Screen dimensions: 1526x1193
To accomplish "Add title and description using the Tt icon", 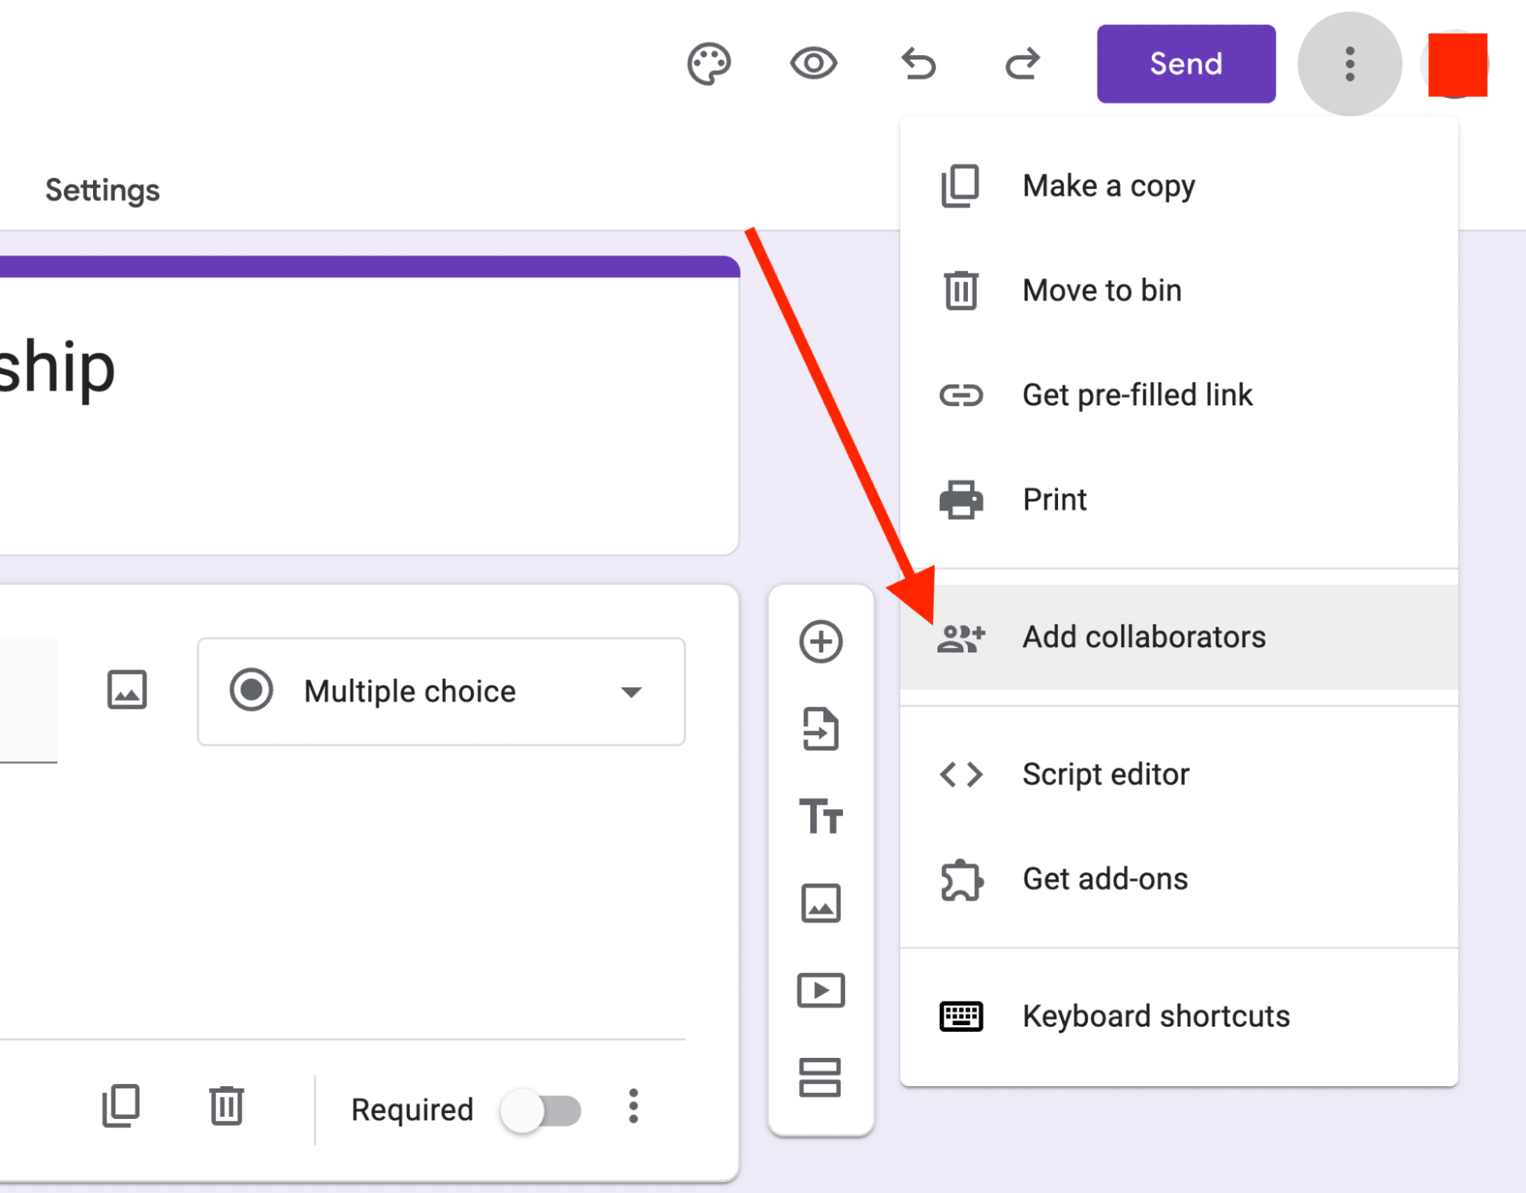I will pyautogui.click(x=821, y=817).
